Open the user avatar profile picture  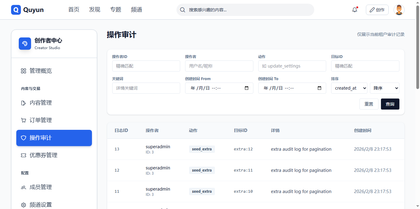coord(399,10)
